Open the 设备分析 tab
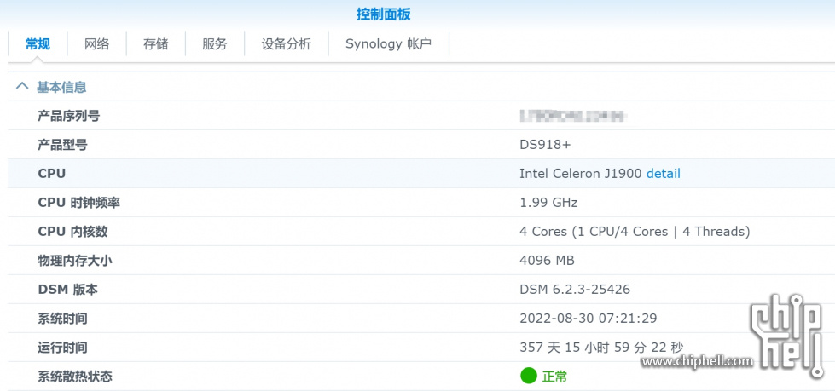 click(287, 43)
